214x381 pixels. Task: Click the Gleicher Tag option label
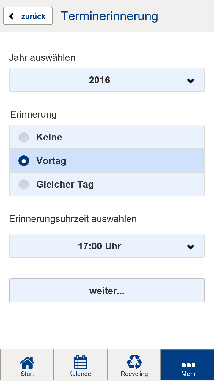[x=65, y=185]
